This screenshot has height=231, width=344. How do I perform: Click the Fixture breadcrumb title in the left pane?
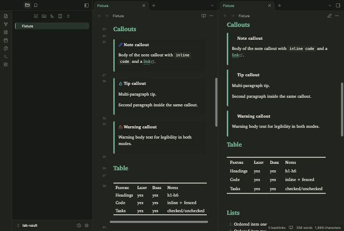[118, 16]
